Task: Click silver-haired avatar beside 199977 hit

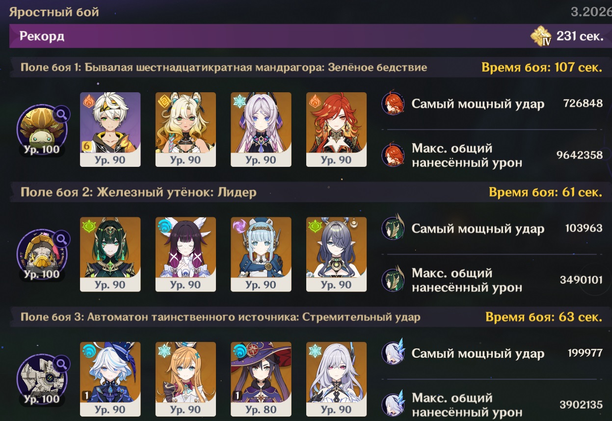Action: (393, 353)
